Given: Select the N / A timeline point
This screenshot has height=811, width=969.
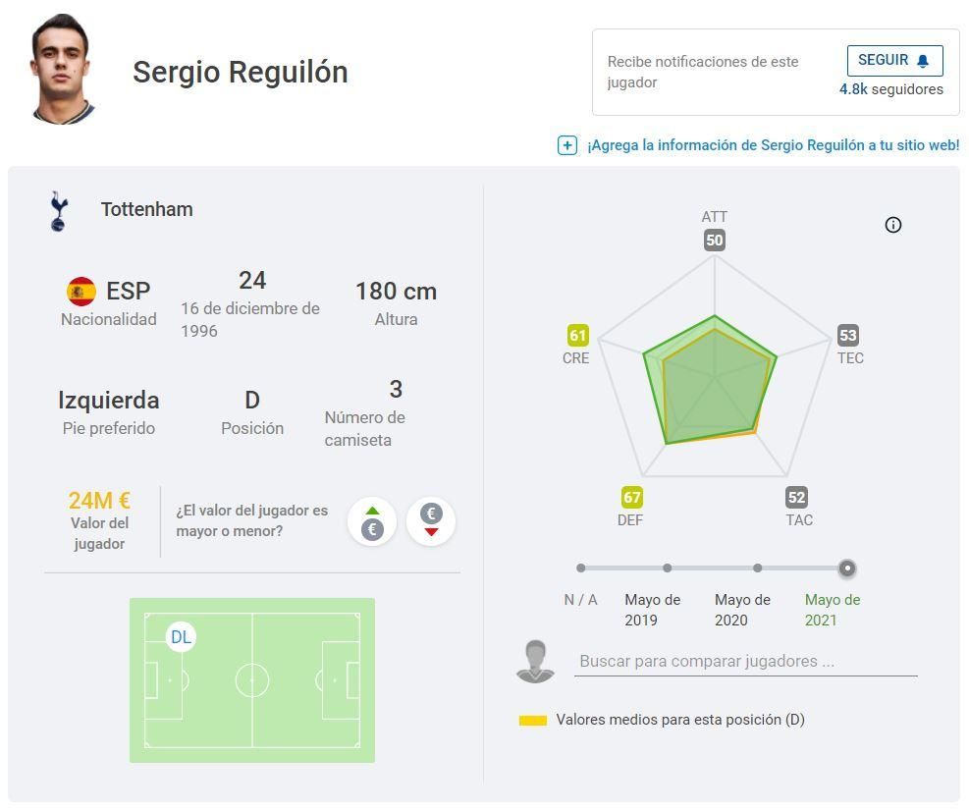Looking at the screenshot, I should click(581, 568).
